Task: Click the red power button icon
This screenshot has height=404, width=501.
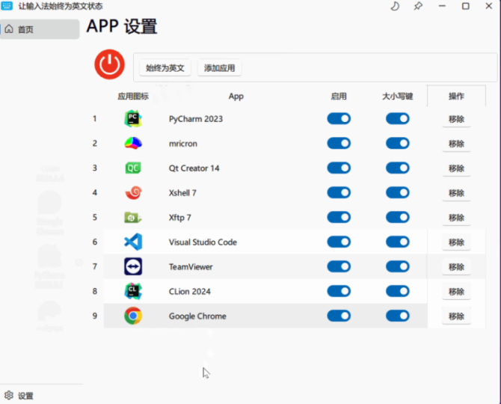Action: pyautogui.click(x=109, y=65)
